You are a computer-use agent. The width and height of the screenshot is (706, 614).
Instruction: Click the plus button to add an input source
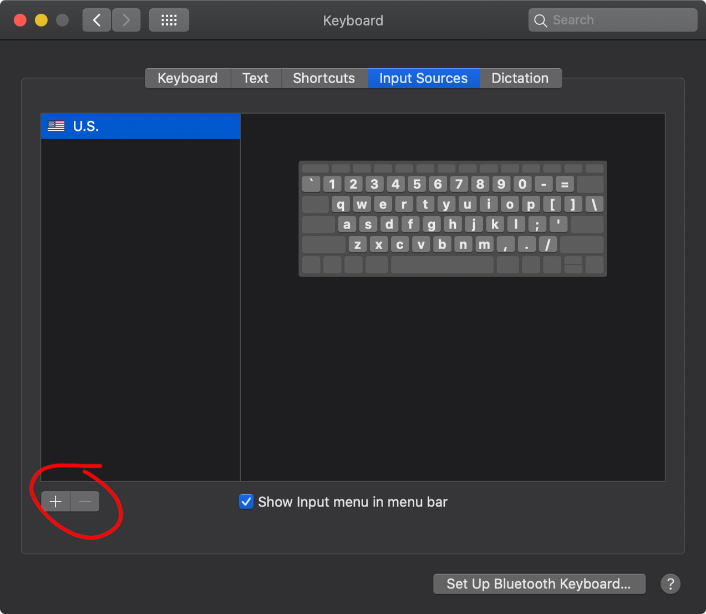tap(55, 502)
